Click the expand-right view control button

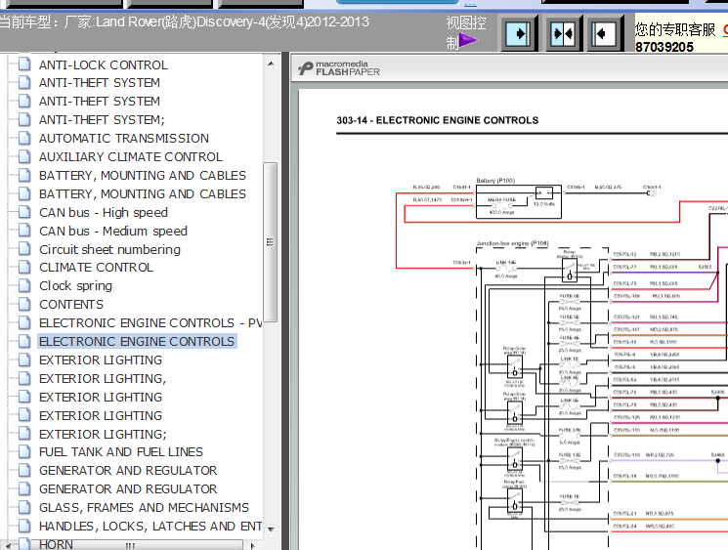pos(518,33)
